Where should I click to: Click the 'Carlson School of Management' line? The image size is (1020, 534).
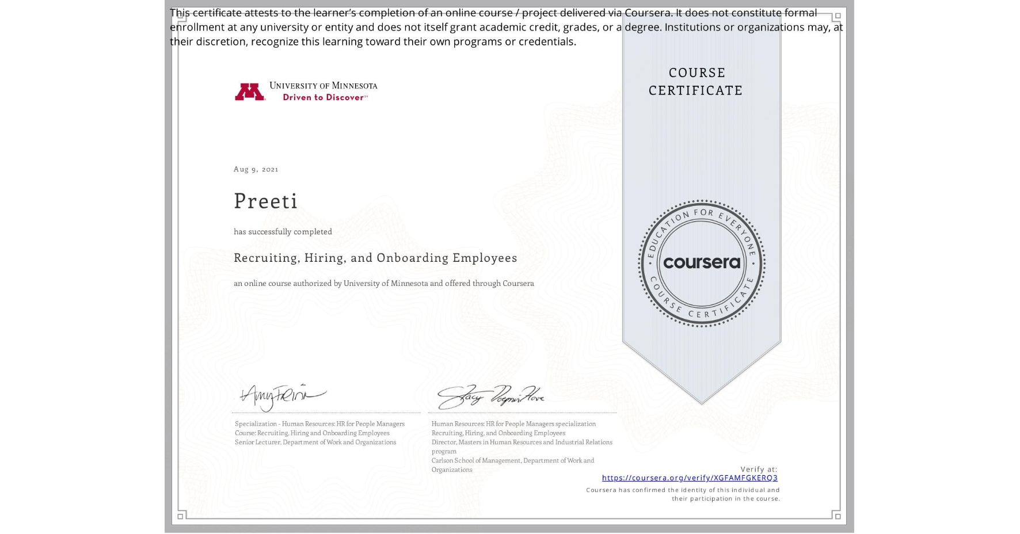click(x=513, y=465)
